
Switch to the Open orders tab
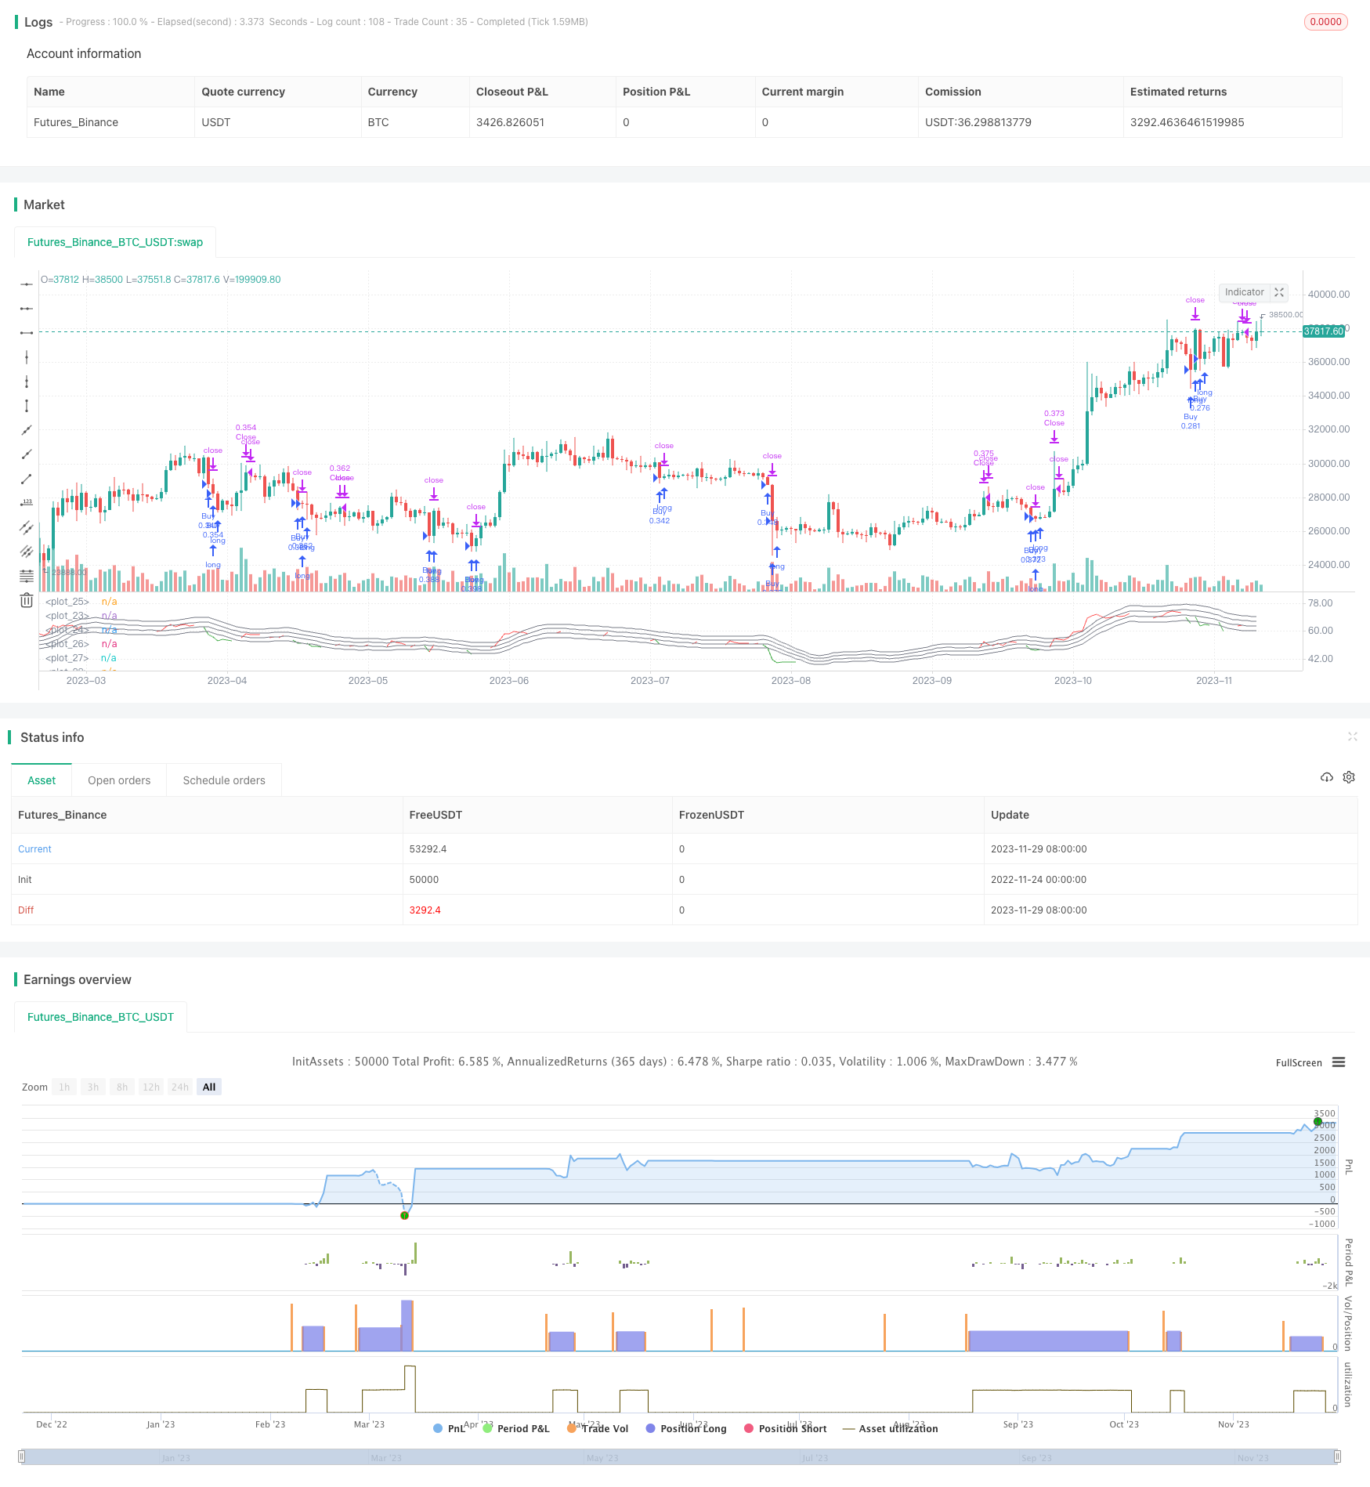tap(119, 780)
